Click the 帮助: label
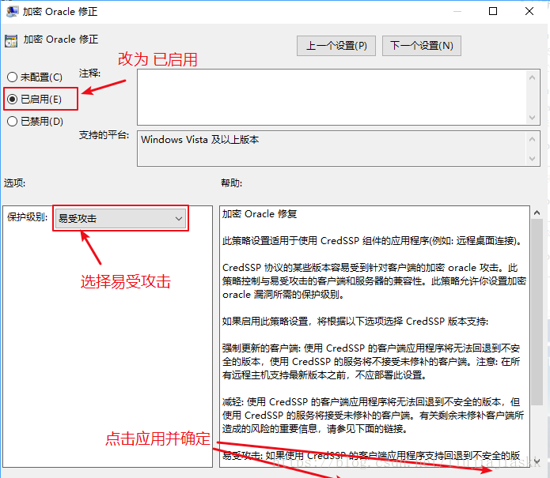The height and width of the screenshot is (478, 550). [x=232, y=183]
